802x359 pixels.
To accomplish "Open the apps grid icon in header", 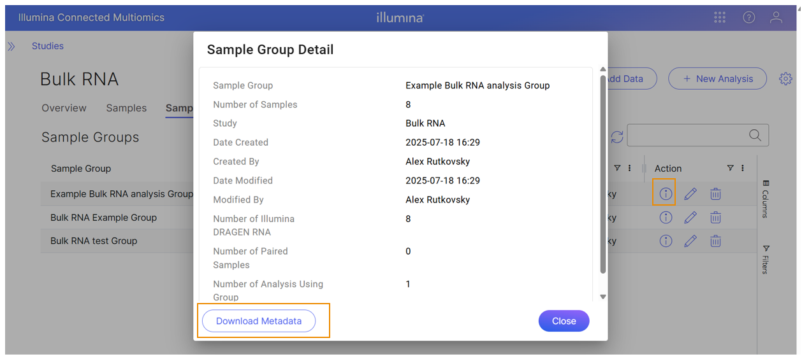I will point(720,18).
